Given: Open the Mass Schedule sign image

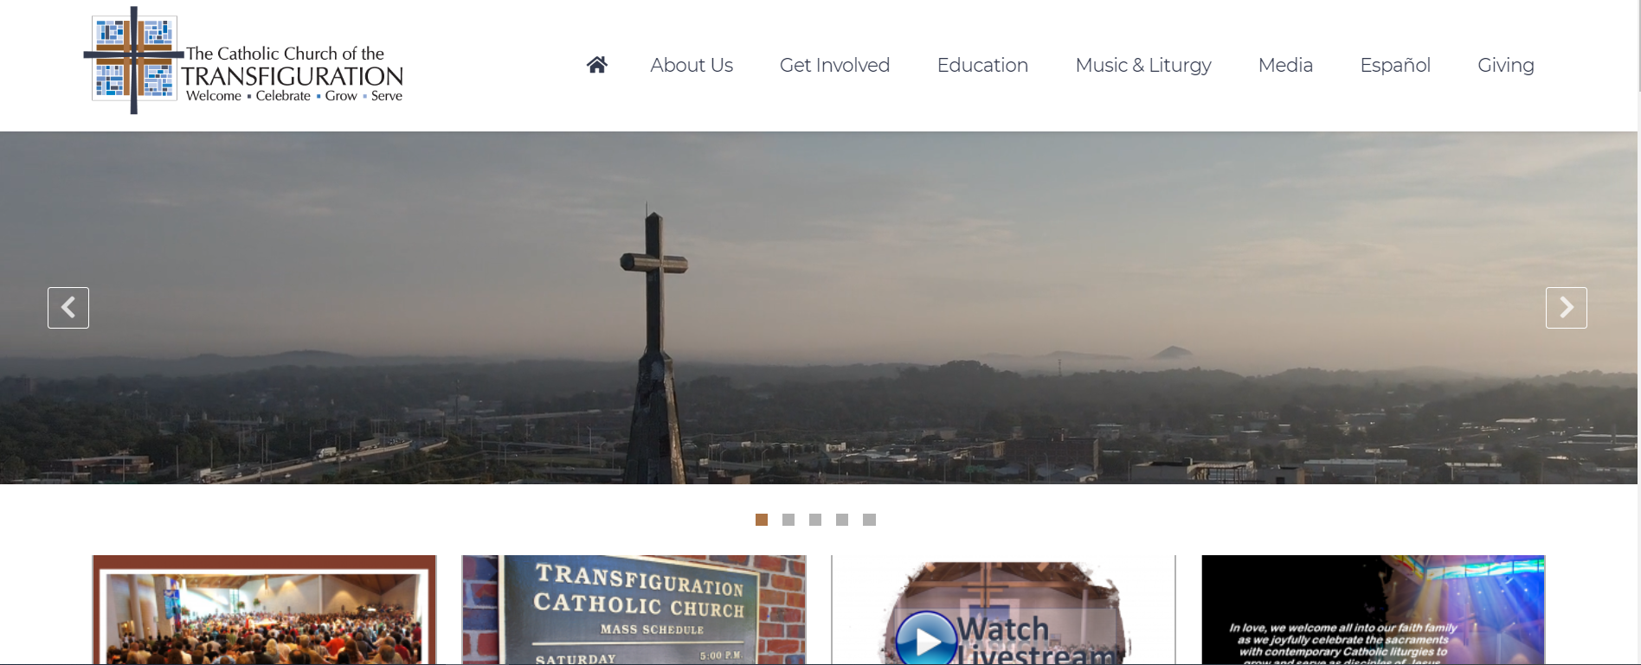Looking at the screenshot, I should pos(634,610).
